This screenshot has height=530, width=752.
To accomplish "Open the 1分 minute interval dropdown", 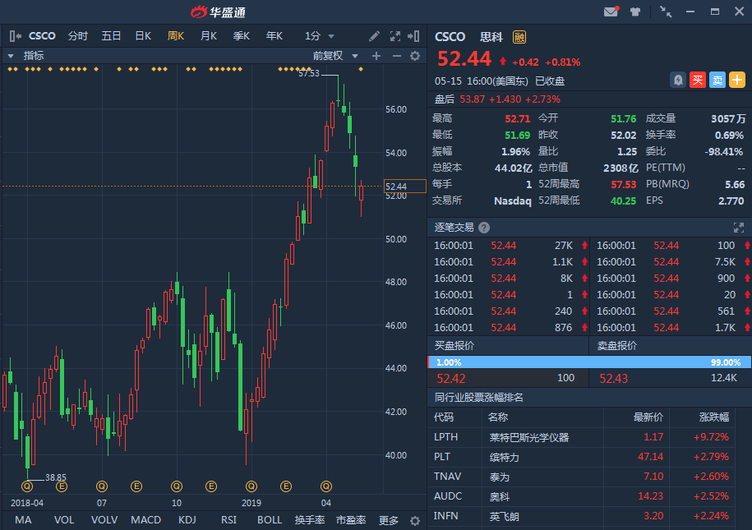I will click(320, 36).
